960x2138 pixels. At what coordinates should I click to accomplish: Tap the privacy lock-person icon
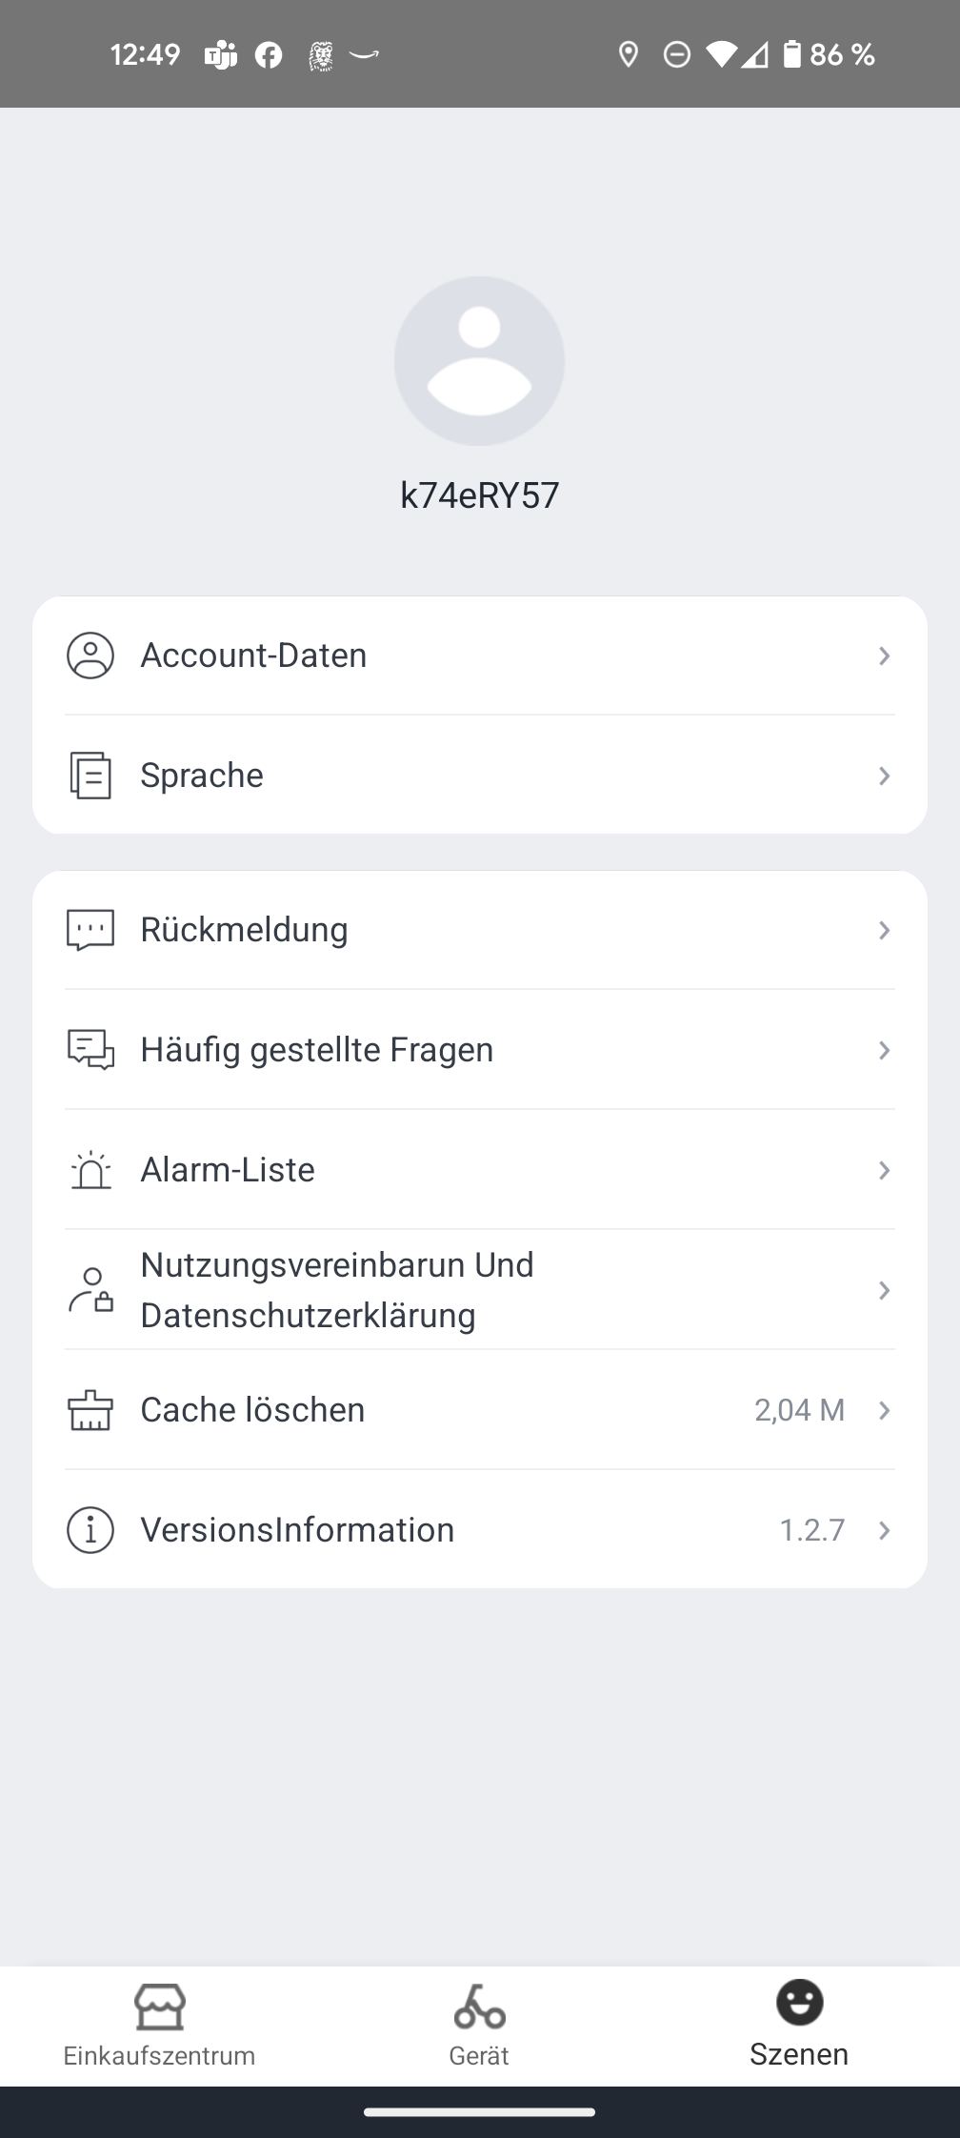pos(90,1290)
